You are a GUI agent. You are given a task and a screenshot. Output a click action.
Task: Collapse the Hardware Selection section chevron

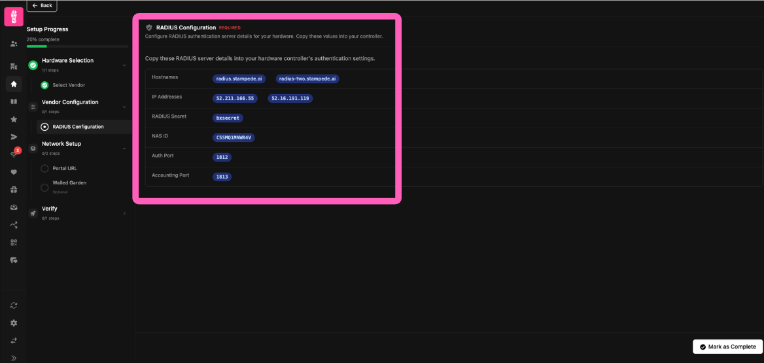[124, 65]
